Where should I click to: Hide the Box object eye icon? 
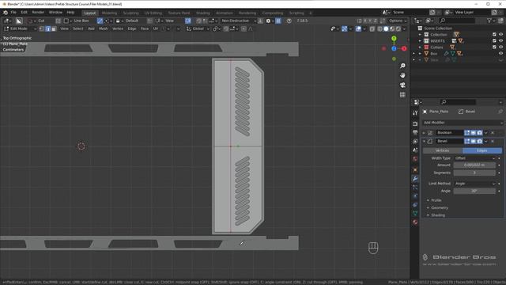tap(500, 54)
